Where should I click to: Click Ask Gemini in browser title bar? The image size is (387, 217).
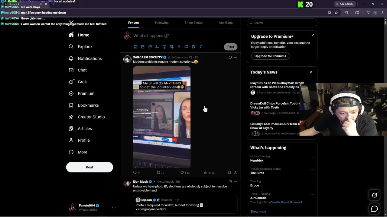344,4
